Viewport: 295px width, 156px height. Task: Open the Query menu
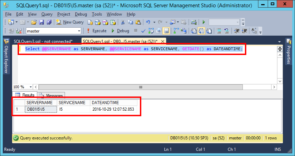pos(47,14)
